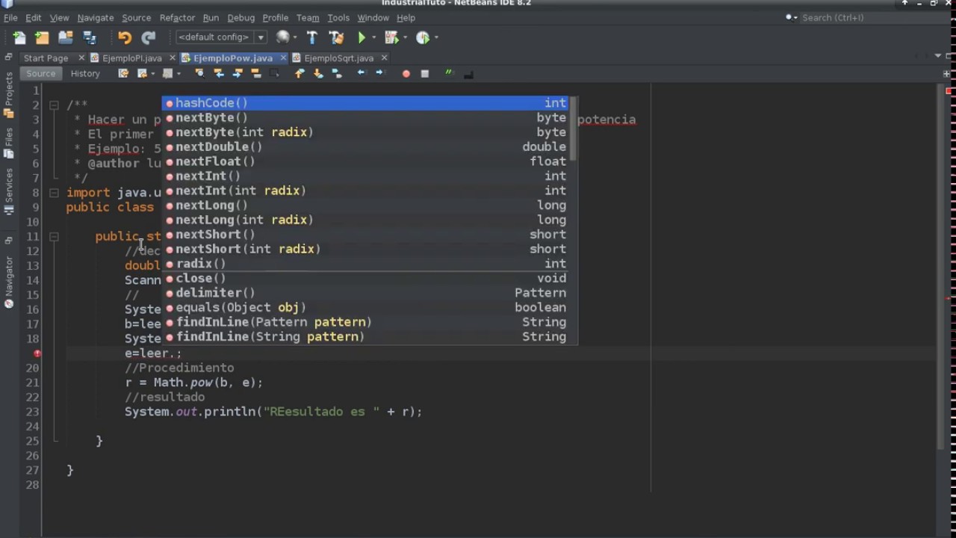Click the New Project toolbar icon
Viewport: 956px width, 538px height.
pos(42,37)
